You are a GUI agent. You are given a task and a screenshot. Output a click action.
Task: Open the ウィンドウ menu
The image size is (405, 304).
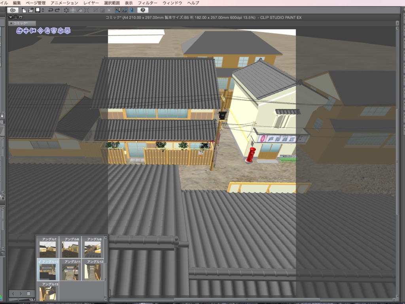[x=172, y=3]
